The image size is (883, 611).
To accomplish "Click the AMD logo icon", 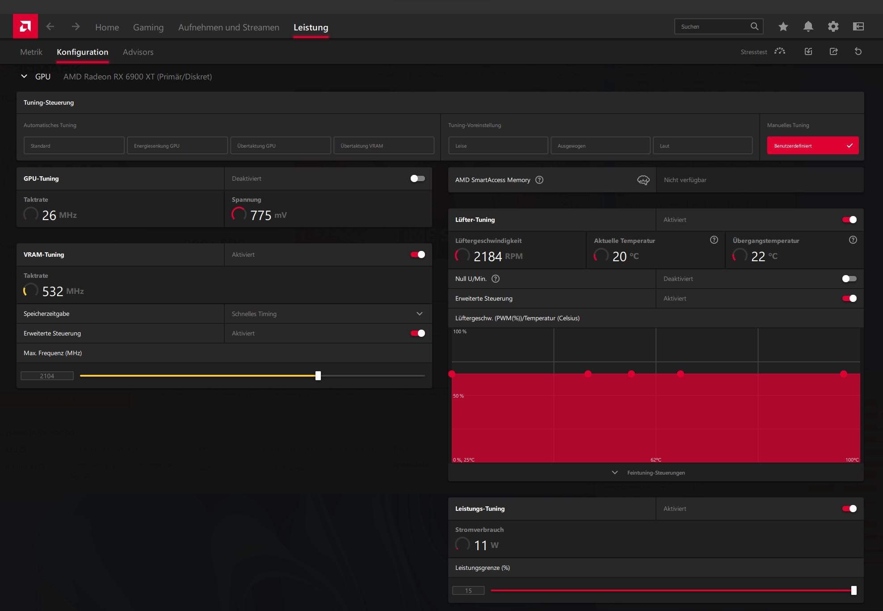I will tap(25, 26).
